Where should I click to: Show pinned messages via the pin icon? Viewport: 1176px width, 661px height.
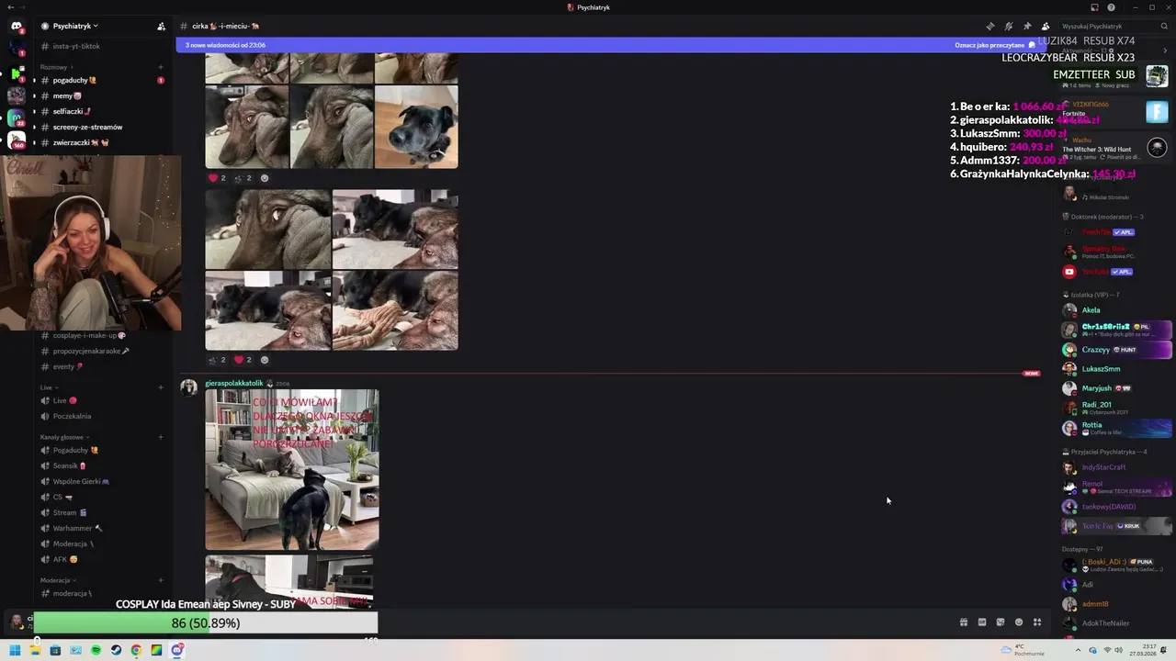point(1027,27)
